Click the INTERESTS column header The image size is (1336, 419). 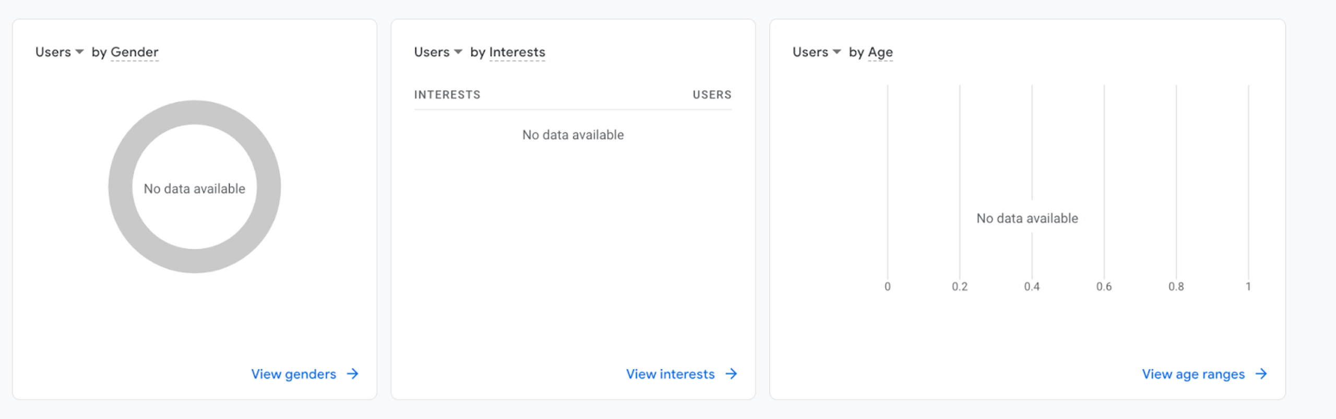447,95
